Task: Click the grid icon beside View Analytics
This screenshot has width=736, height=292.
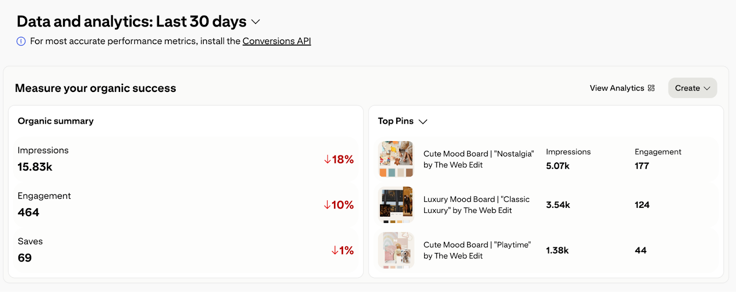Action: click(x=650, y=88)
